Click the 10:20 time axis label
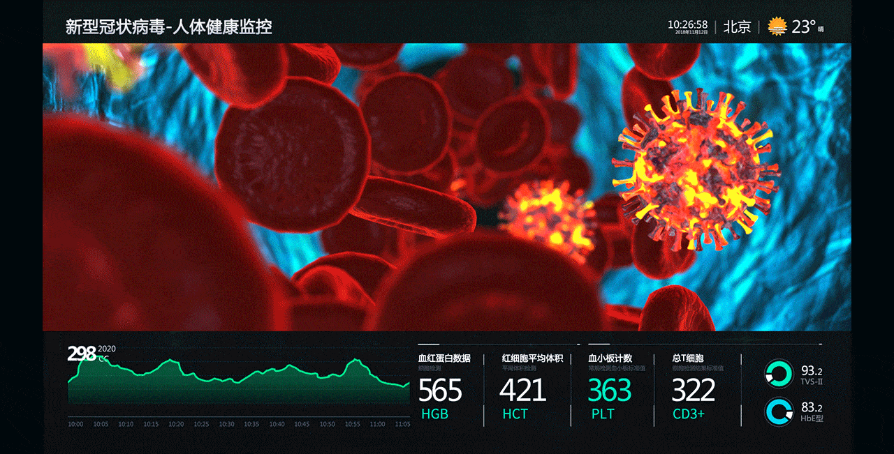The width and height of the screenshot is (894, 454). (176, 424)
